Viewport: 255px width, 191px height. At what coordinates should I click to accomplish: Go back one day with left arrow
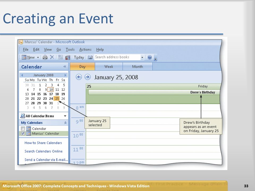point(79,77)
